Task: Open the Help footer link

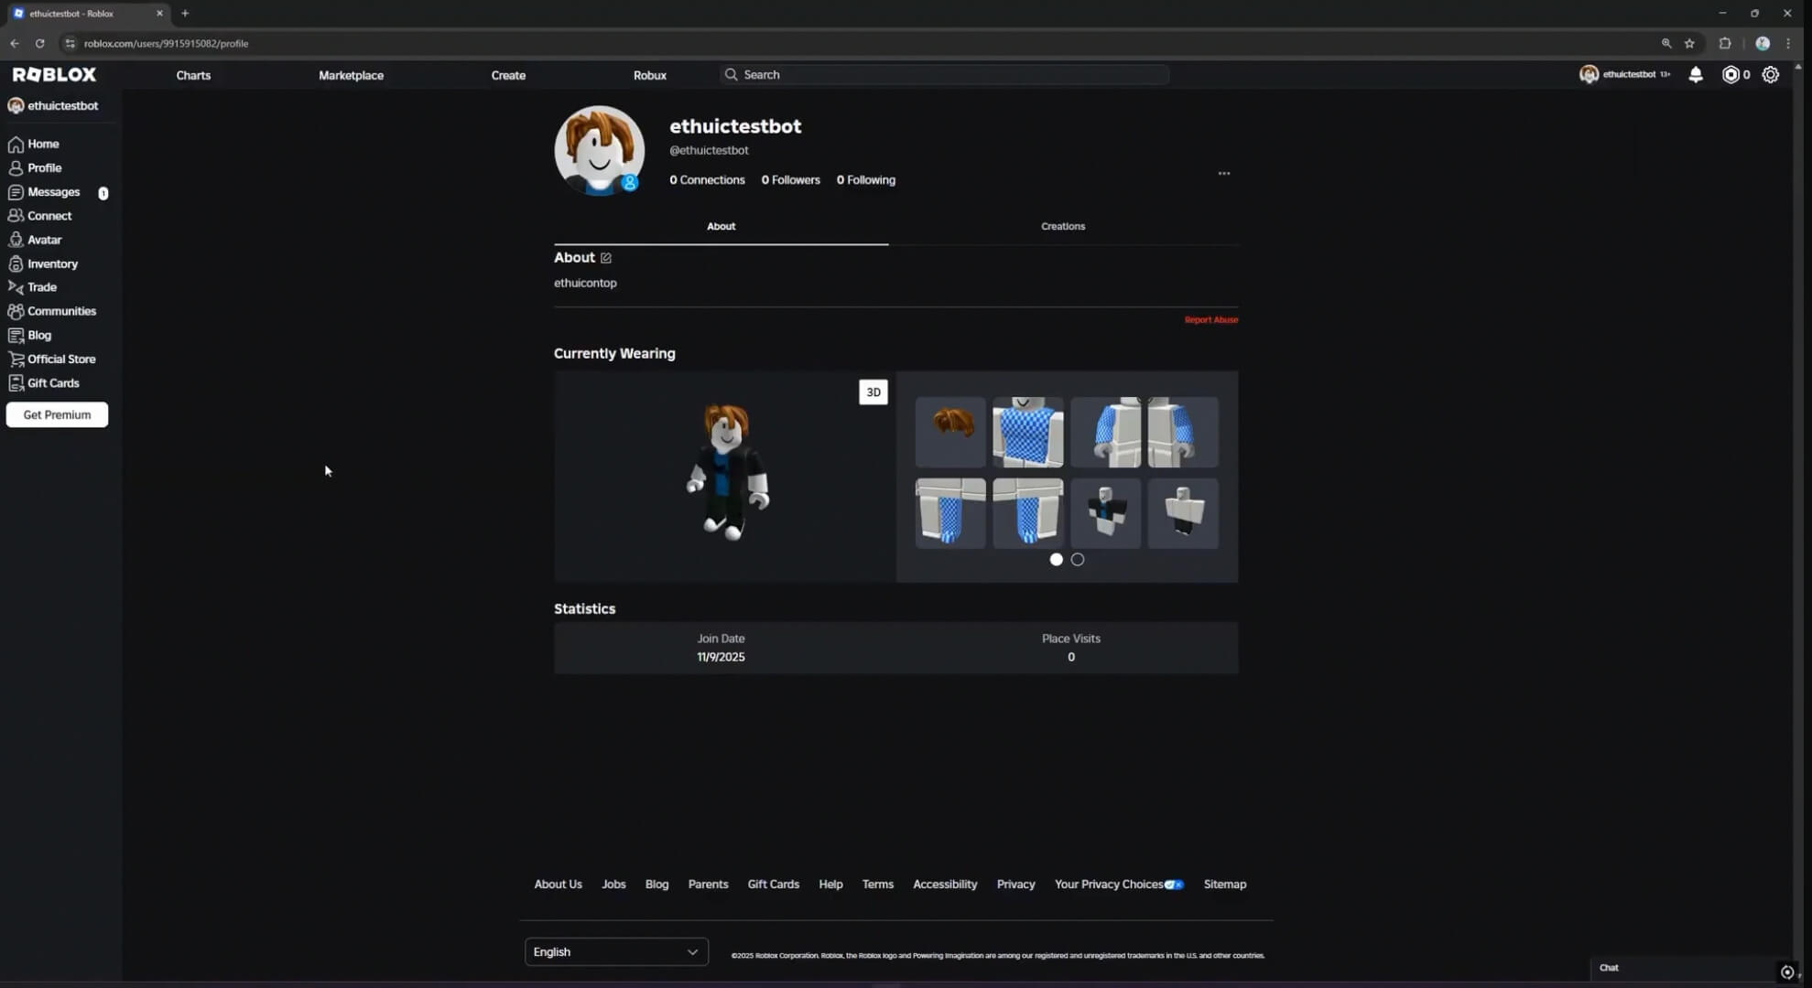Action: pos(830,885)
